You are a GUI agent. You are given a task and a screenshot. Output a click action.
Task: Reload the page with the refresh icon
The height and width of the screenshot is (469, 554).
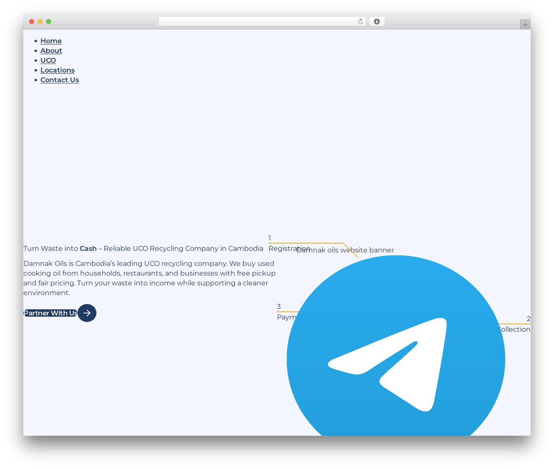pyautogui.click(x=360, y=22)
